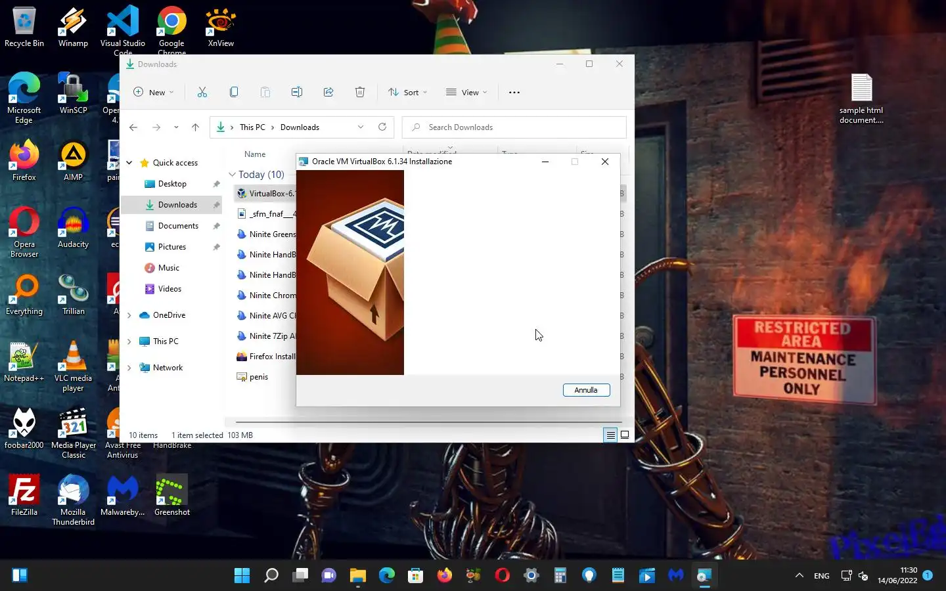This screenshot has height=591, width=946.
Task: Collapse the Today (10) group
Action: pos(232,175)
